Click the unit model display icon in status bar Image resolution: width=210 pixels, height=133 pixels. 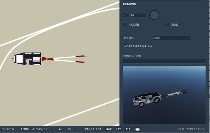[x=138, y=129]
